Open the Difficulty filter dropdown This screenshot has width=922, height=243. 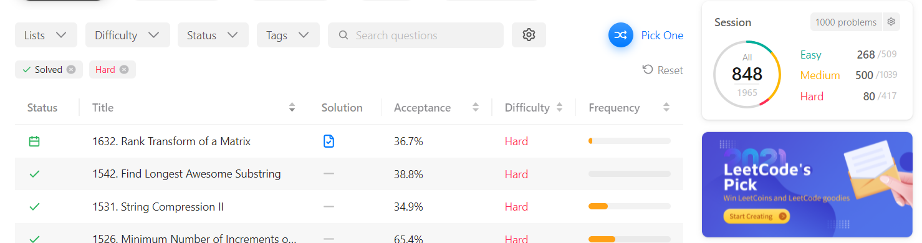[x=128, y=35]
